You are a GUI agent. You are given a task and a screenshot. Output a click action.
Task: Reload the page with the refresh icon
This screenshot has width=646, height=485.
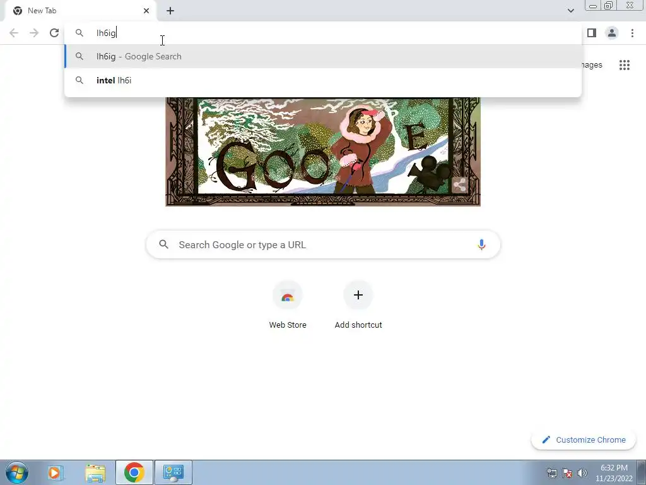tap(54, 33)
